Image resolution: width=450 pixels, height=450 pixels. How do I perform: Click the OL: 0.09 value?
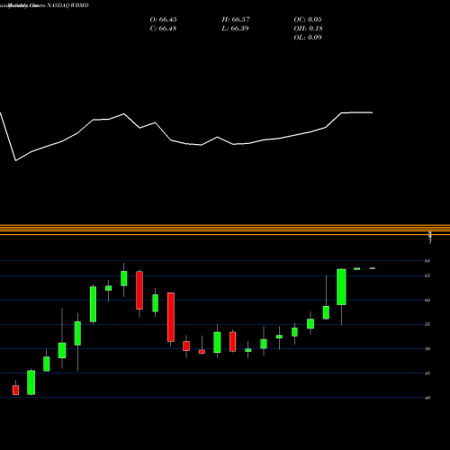[x=308, y=38]
